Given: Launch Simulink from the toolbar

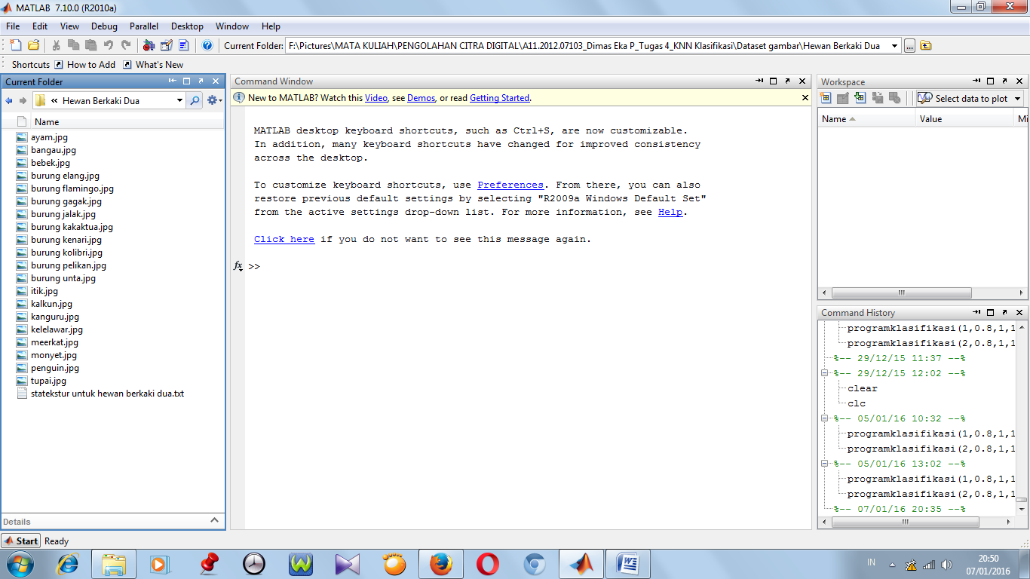Looking at the screenshot, I should click(149, 45).
